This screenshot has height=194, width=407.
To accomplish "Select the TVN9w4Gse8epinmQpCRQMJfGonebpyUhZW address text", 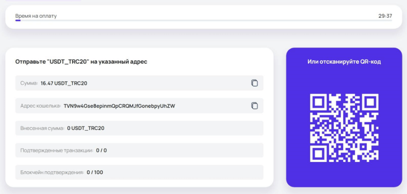I will coord(120,106).
